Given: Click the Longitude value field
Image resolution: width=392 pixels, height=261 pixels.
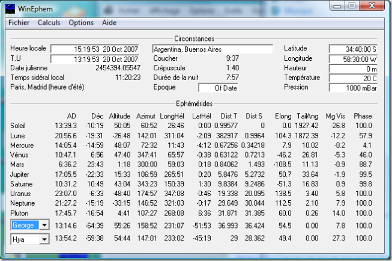Looking at the screenshot, I should [x=352, y=59].
